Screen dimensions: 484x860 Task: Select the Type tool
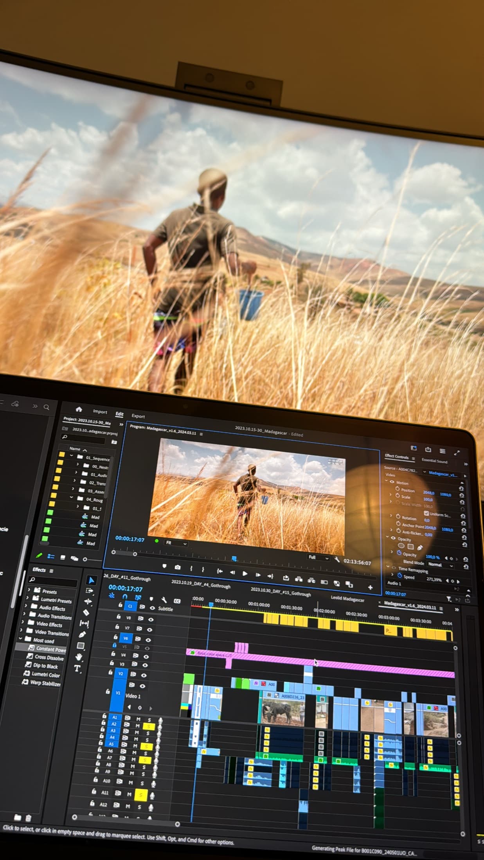pyautogui.click(x=77, y=669)
